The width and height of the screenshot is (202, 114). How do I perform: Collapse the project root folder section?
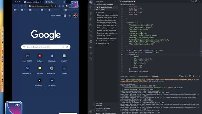[x=106, y=10]
